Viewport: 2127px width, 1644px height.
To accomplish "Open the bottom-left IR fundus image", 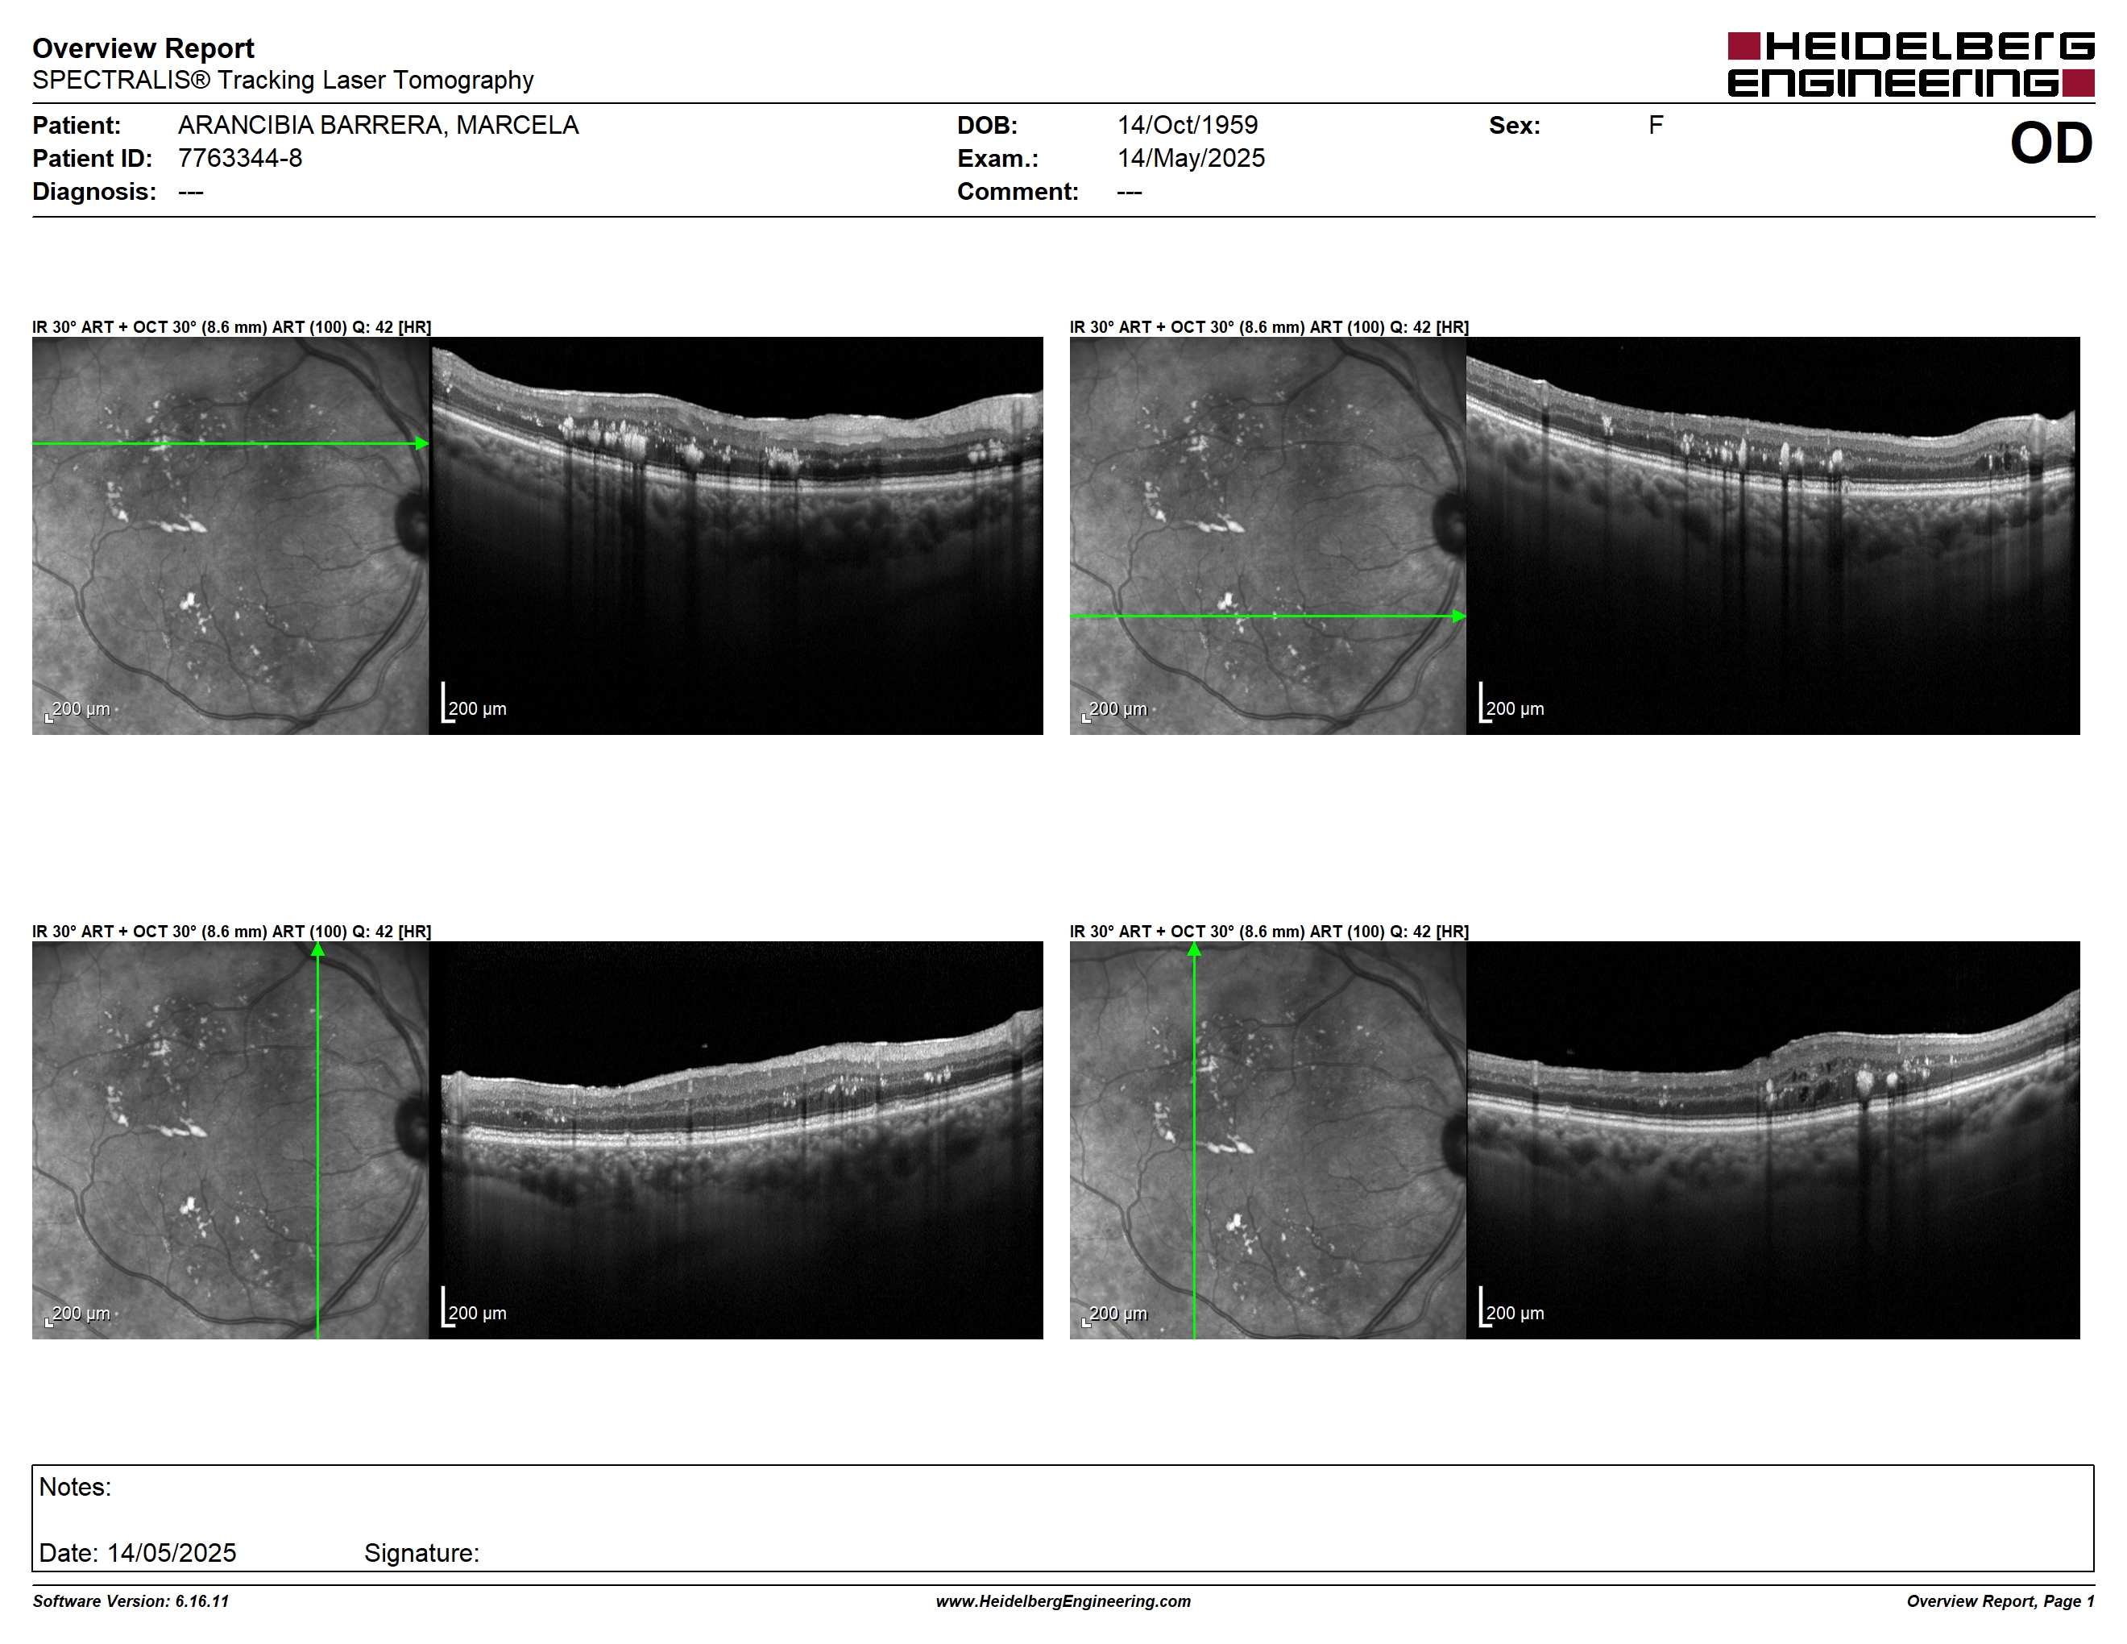I will click(230, 1140).
